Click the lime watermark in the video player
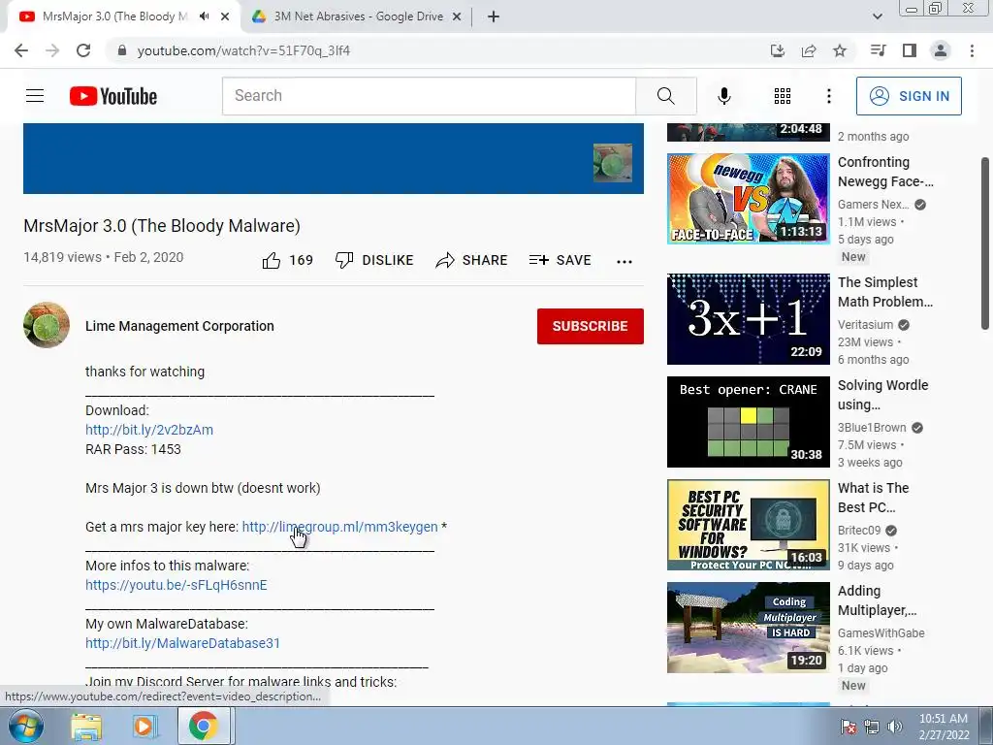This screenshot has height=745, width=993. point(613,163)
